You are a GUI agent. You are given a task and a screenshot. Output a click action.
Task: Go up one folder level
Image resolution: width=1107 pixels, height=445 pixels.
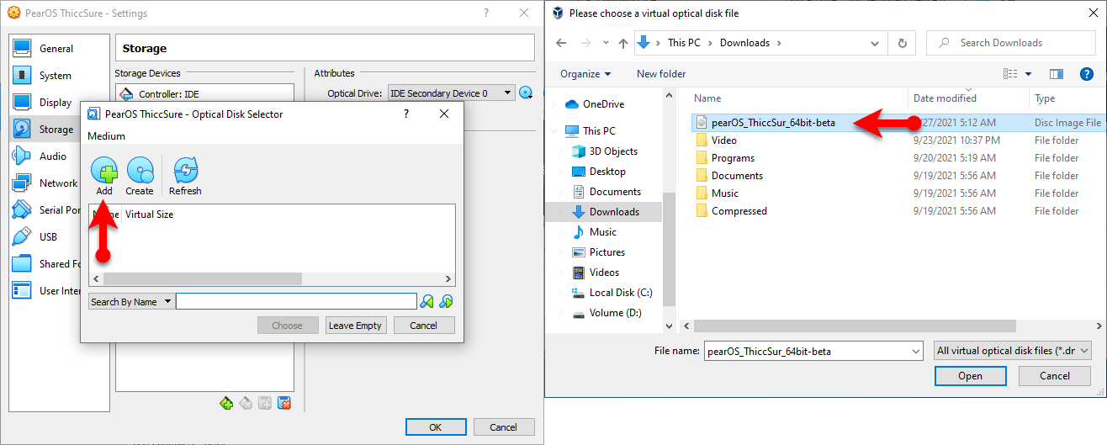click(623, 43)
